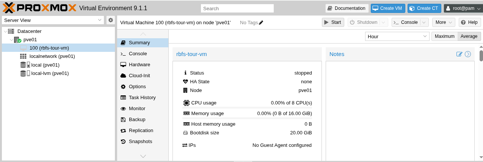Viewport: 483px width, 162px height.
Task: Open the Documentation link button
Action: pyautogui.click(x=347, y=8)
